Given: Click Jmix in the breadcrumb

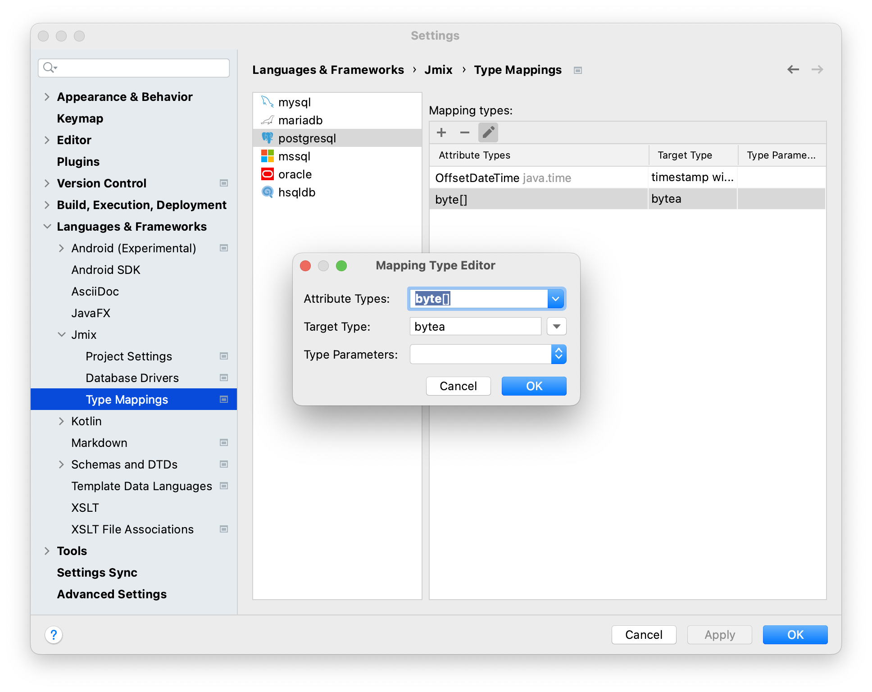Looking at the screenshot, I should coord(438,70).
